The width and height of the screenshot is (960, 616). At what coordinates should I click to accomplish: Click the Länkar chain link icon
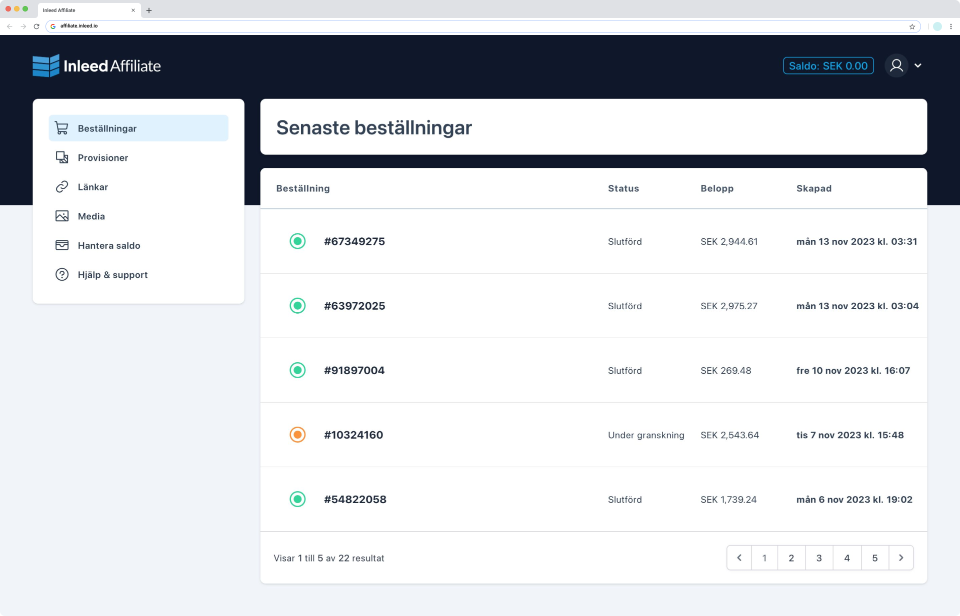[61, 187]
